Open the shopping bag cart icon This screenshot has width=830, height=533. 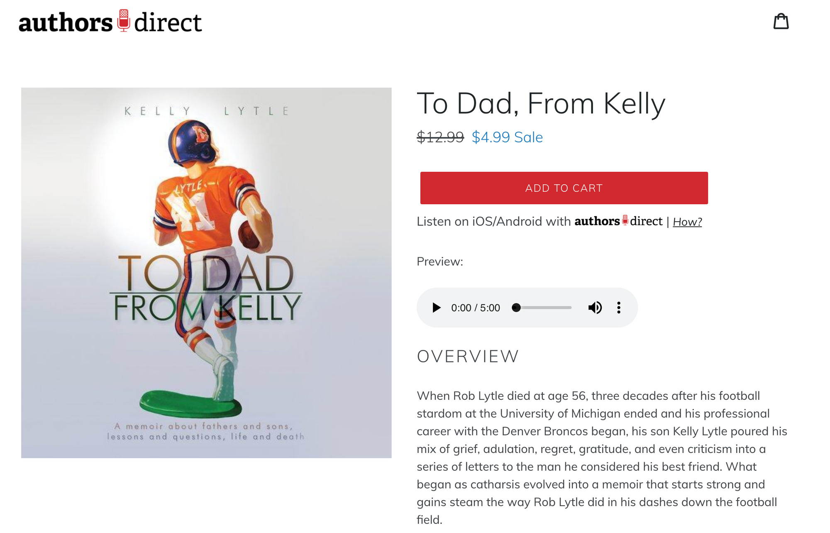pyautogui.click(x=781, y=21)
